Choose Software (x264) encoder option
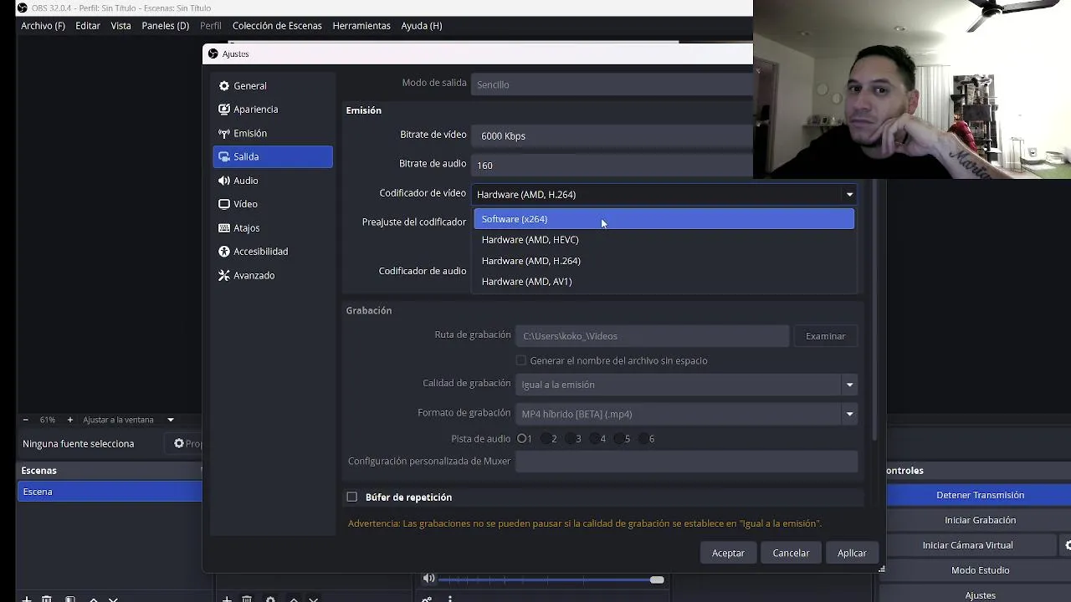 pyautogui.click(x=664, y=219)
